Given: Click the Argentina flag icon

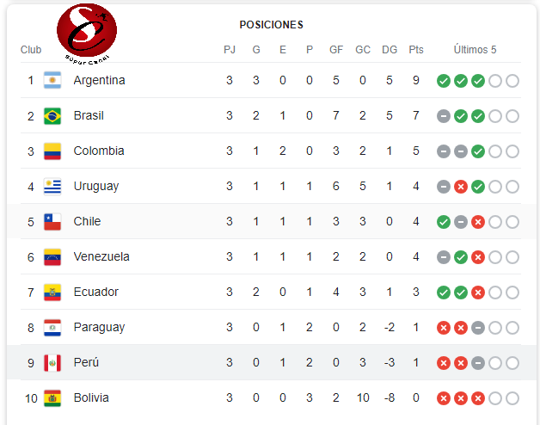Looking at the screenshot, I should (52, 81).
